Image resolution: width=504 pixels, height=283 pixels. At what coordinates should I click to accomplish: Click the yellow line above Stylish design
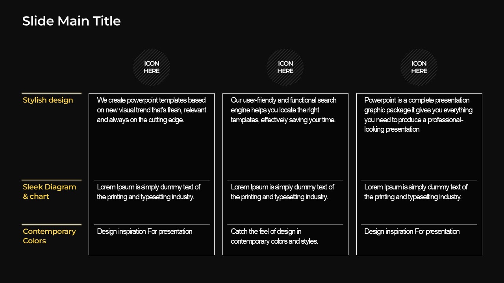click(x=52, y=94)
